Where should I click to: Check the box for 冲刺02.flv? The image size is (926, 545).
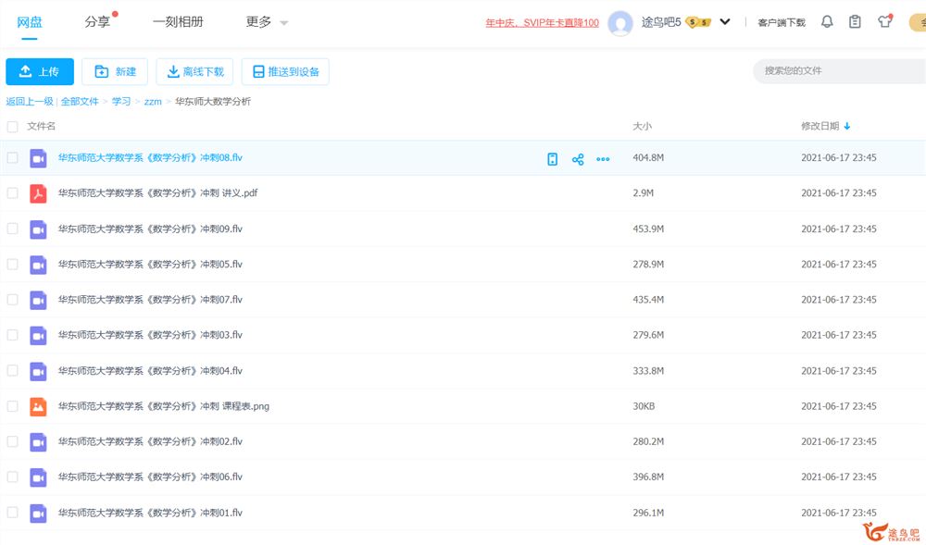click(x=12, y=441)
